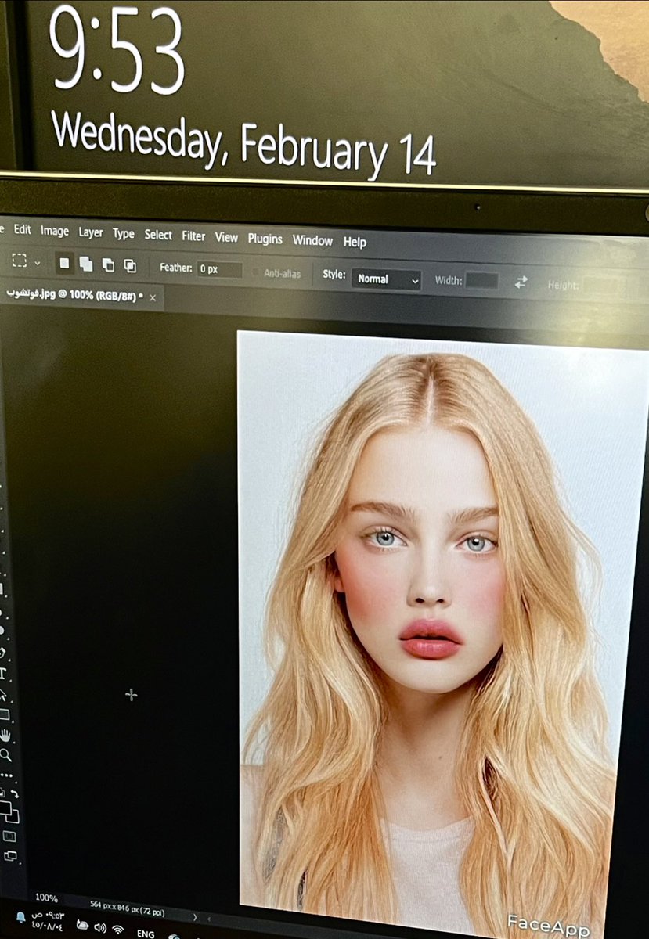Select the Pen tool

pos(3,652)
